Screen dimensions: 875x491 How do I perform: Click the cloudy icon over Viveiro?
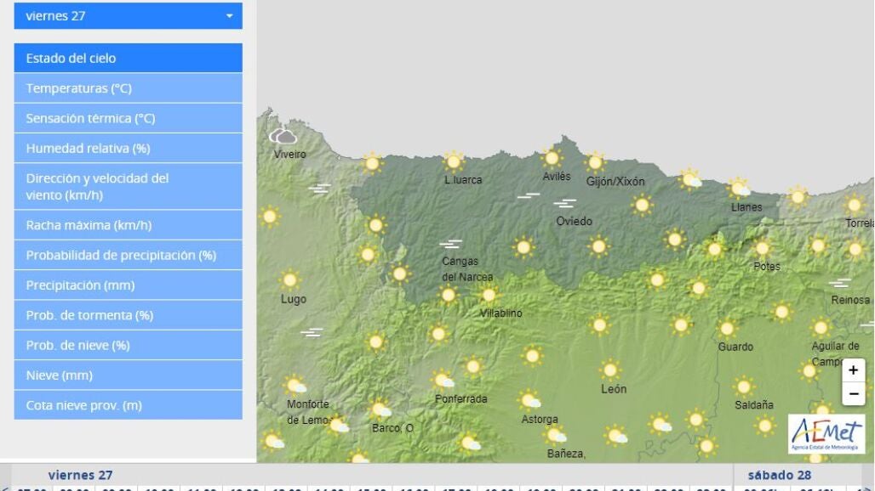[283, 136]
